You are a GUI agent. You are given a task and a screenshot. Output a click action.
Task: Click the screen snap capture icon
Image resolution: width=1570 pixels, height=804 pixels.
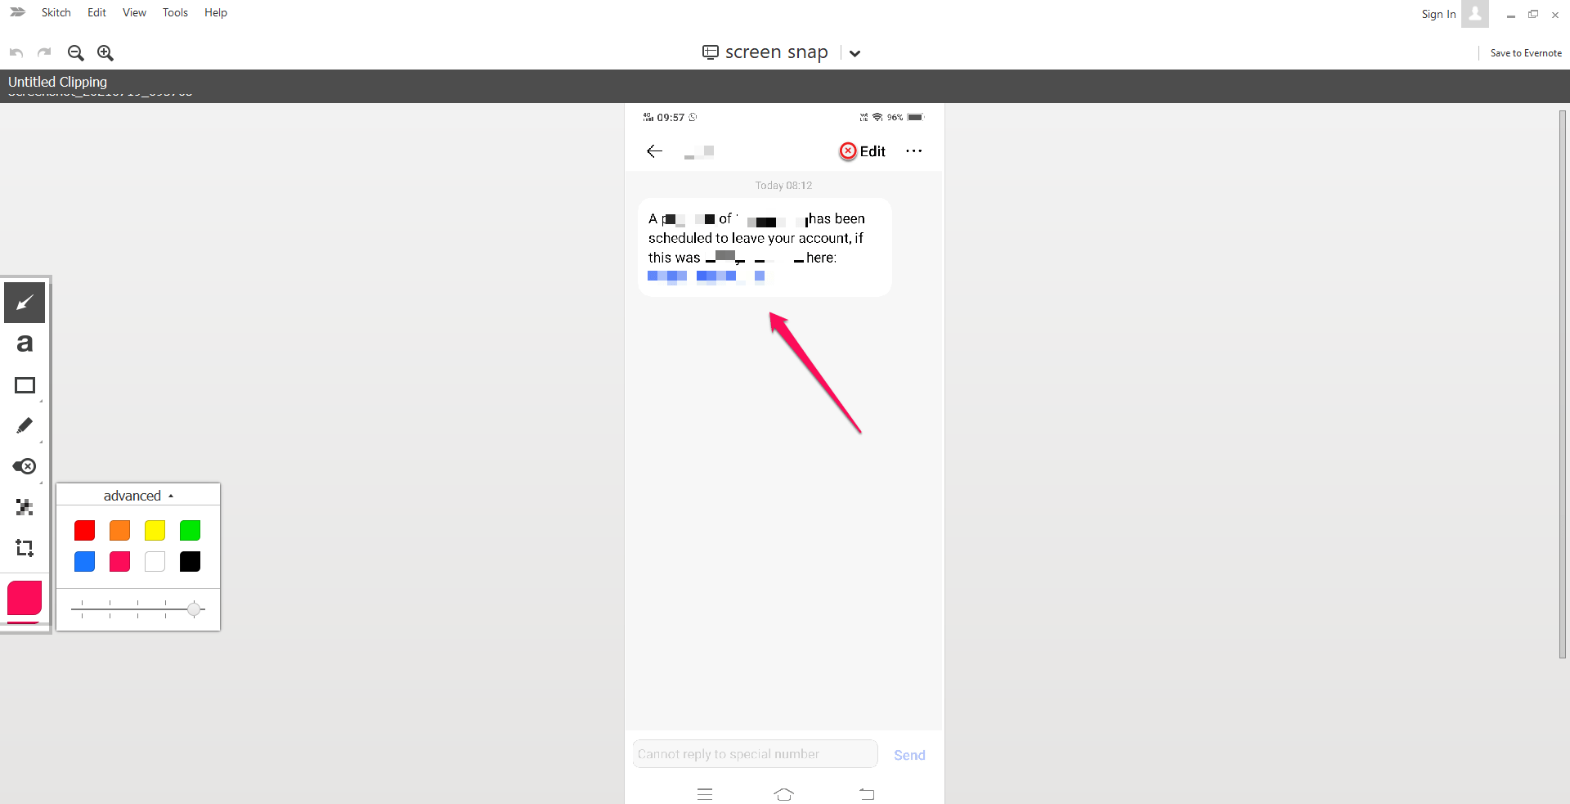[710, 52]
